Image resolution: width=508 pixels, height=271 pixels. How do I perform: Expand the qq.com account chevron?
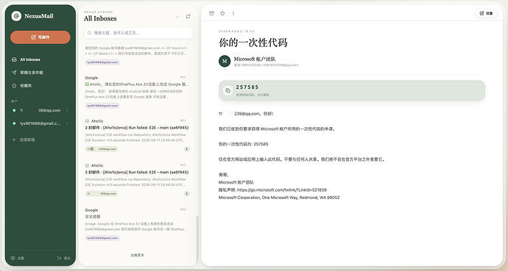pyautogui.click(x=68, y=110)
